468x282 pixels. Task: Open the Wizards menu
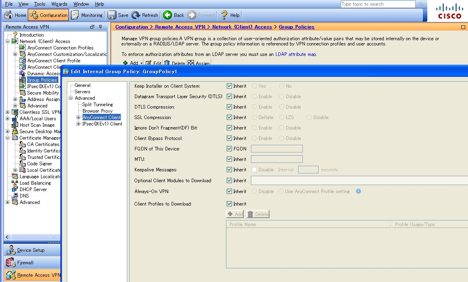(x=59, y=4)
